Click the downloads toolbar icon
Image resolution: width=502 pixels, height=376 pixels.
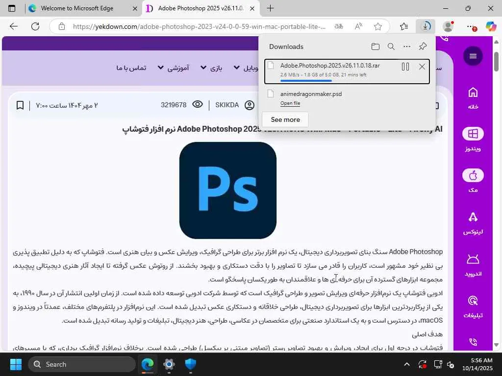click(426, 26)
